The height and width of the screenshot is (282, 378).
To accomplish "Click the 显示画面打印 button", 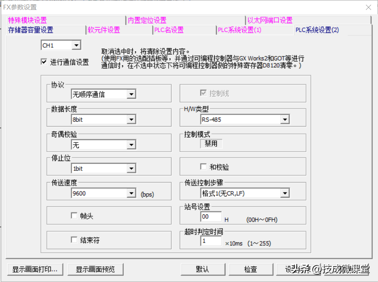I will (x=35, y=269).
